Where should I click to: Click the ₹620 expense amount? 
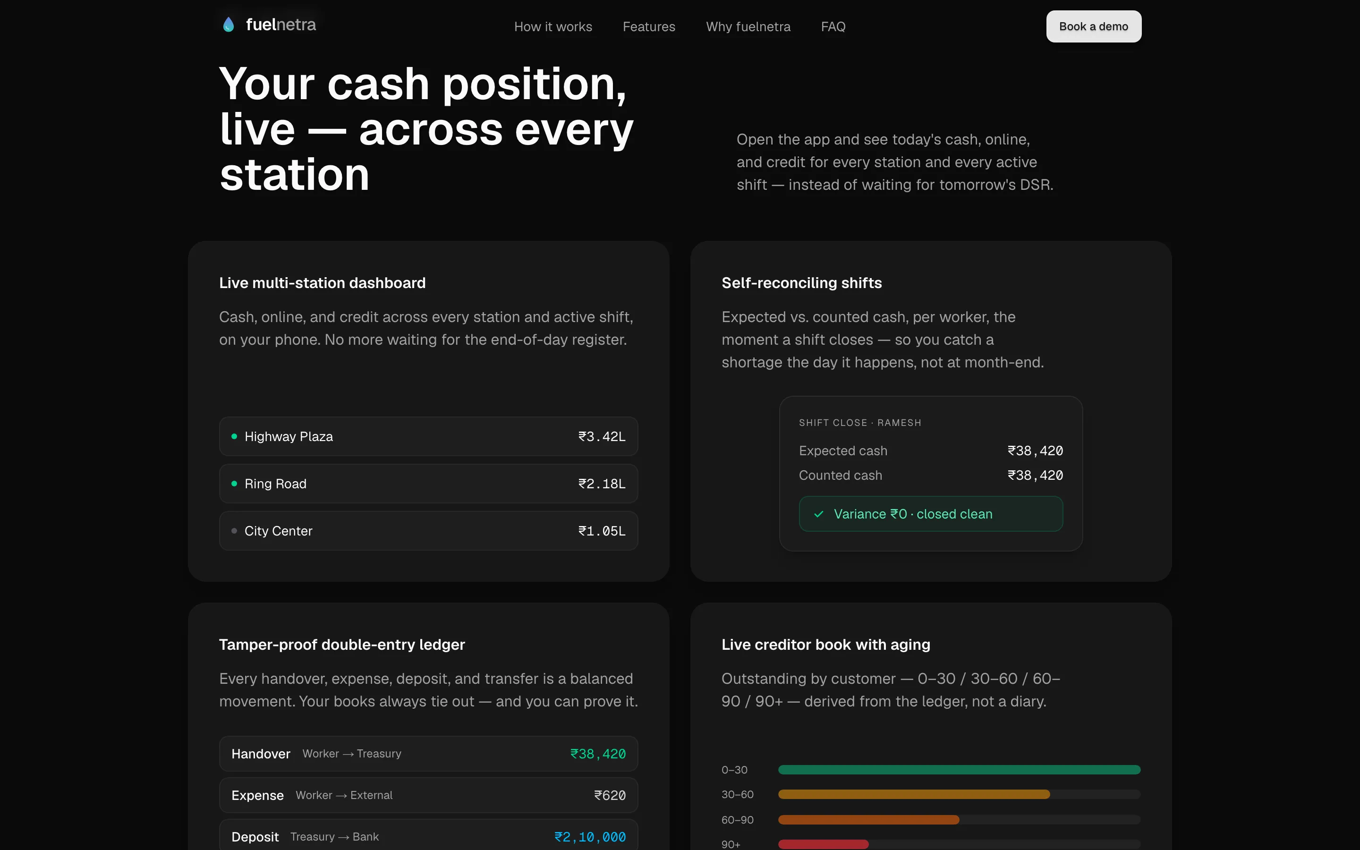pyautogui.click(x=610, y=796)
